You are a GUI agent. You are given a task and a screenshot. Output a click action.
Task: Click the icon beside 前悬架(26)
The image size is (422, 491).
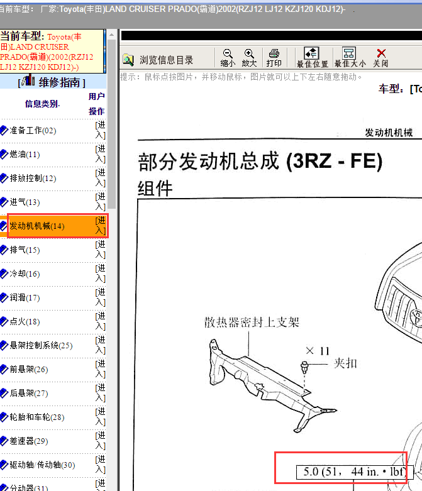pyautogui.click(x=4, y=369)
